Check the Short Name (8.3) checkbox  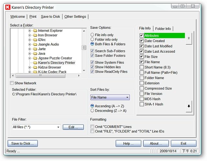142,67
